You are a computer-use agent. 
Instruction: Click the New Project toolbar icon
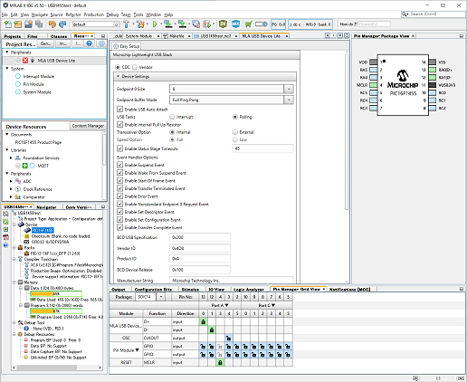click(18, 24)
